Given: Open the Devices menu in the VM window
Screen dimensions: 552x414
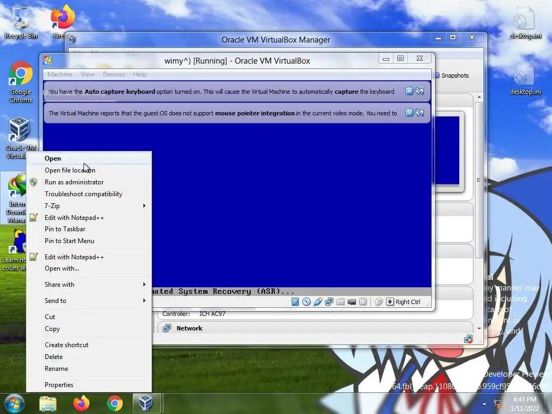Looking at the screenshot, I should (x=114, y=74).
